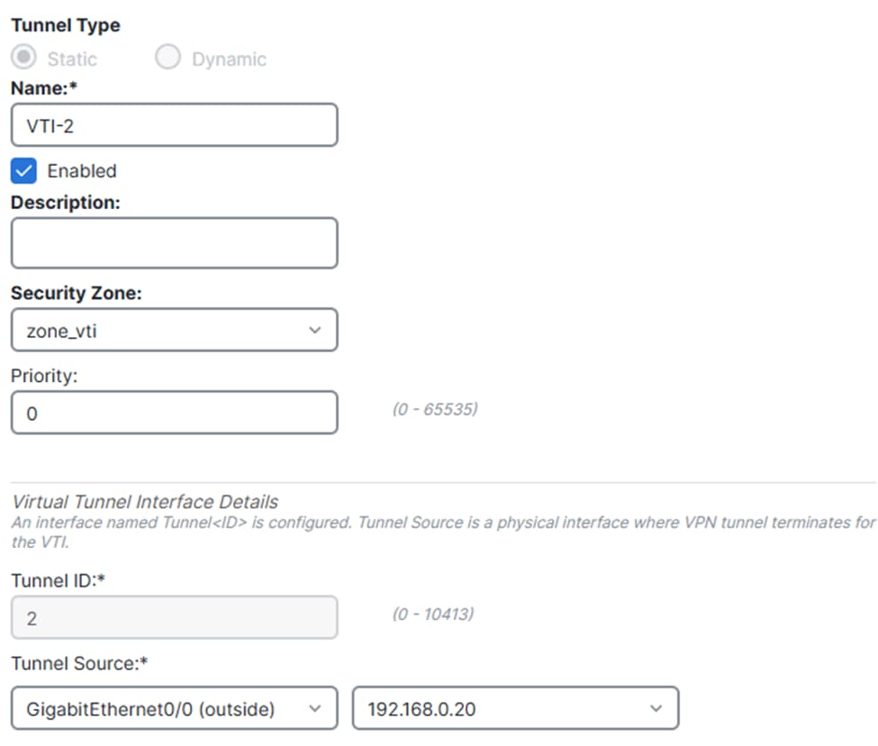Click the chevron arrow beside 192.168.0.20
878x746 pixels.
coord(655,709)
